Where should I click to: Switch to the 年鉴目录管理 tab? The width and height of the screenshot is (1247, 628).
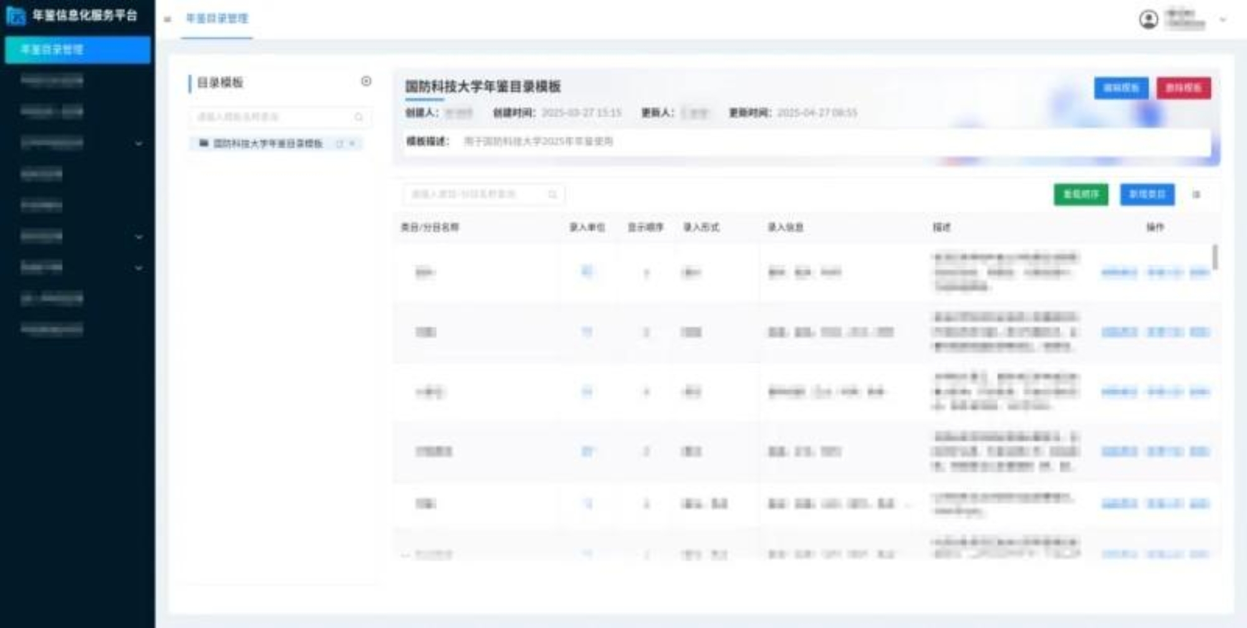click(217, 19)
